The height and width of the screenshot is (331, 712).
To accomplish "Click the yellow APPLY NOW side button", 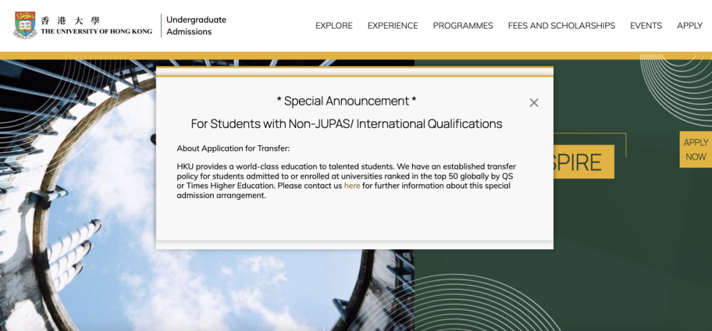I will coord(696,150).
